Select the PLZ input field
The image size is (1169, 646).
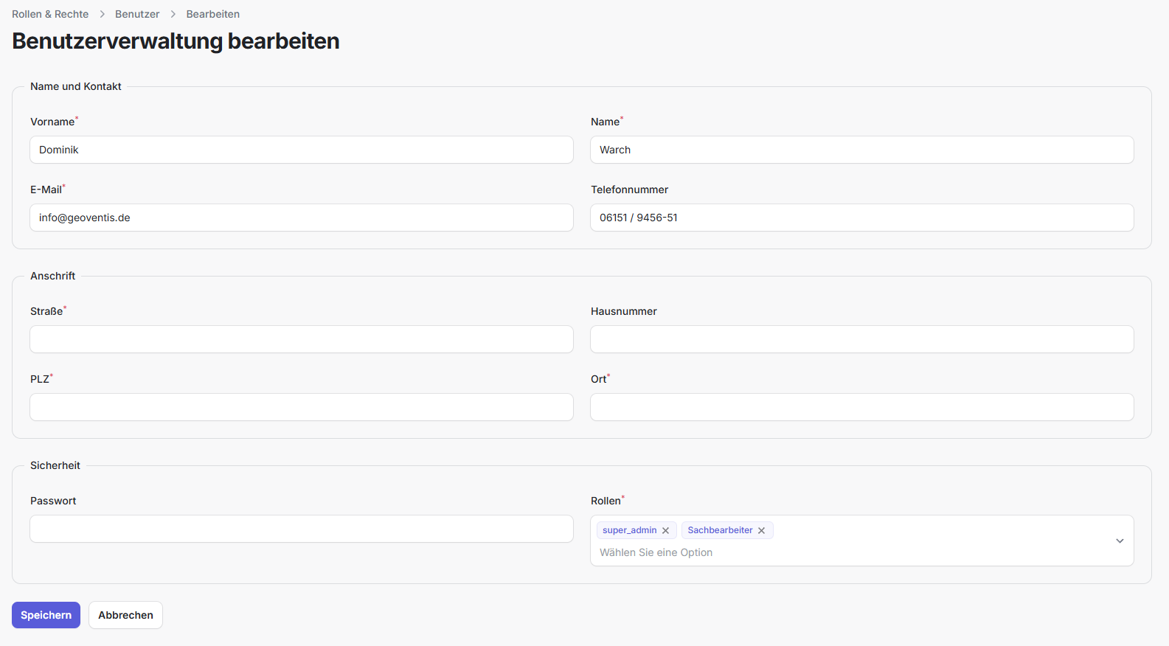pos(301,407)
